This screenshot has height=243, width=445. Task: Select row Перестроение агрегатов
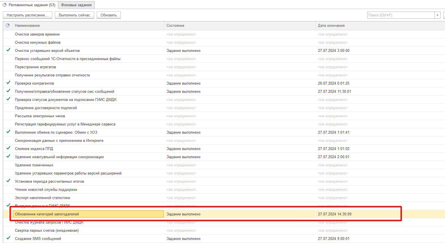(x=224, y=67)
